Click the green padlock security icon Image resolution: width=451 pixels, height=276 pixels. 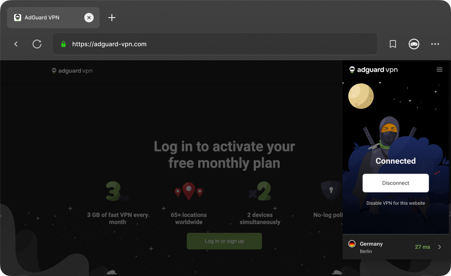(63, 44)
